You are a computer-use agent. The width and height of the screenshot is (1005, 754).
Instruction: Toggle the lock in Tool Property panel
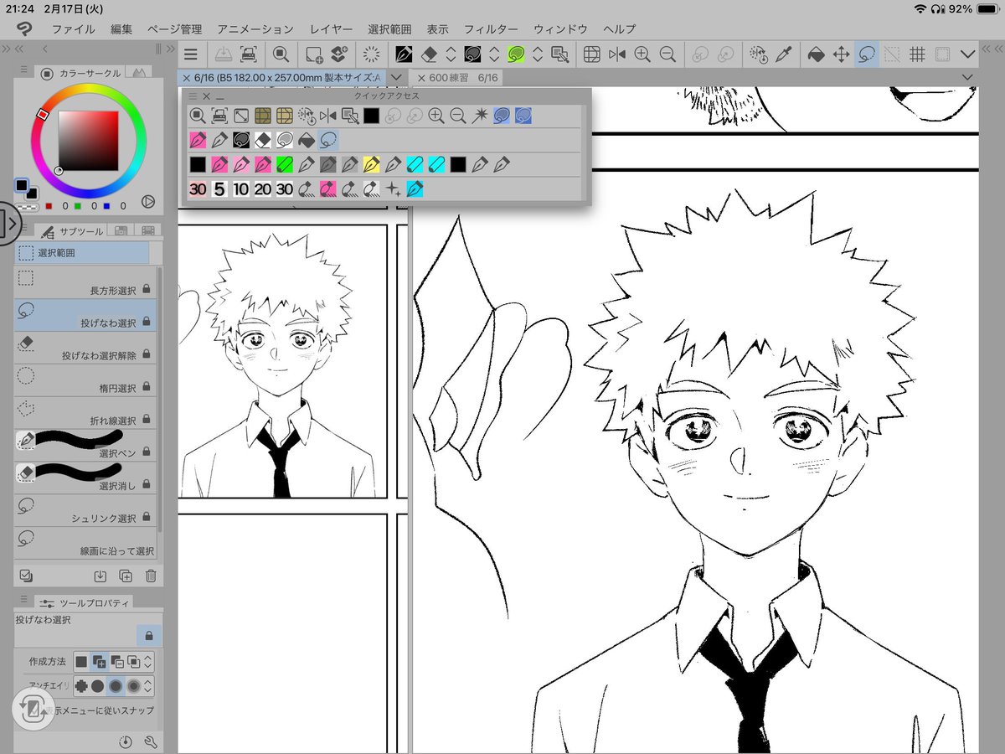(x=149, y=635)
